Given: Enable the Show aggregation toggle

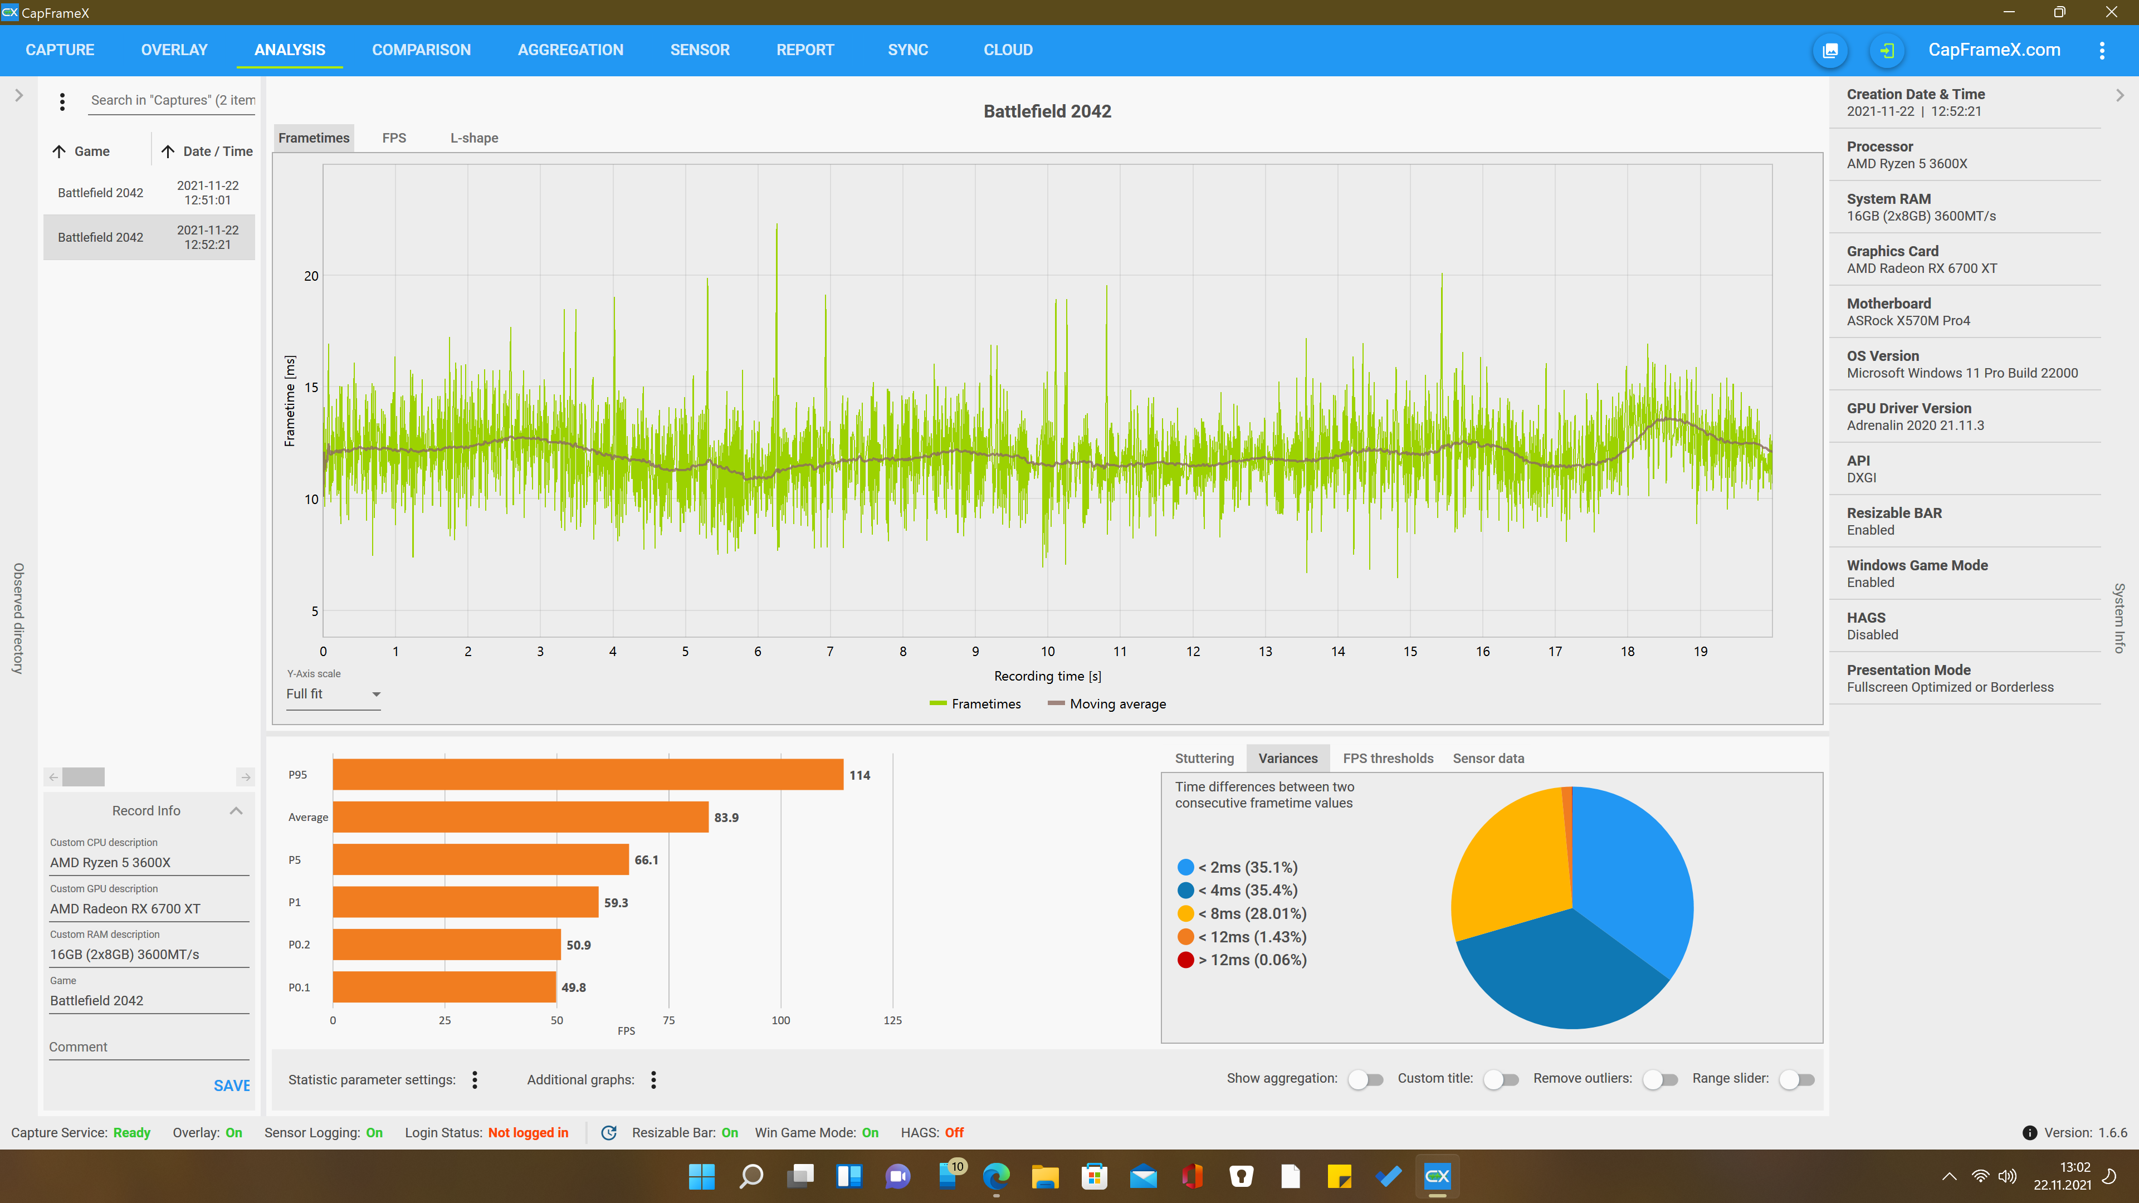Looking at the screenshot, I should 1365,1079.
